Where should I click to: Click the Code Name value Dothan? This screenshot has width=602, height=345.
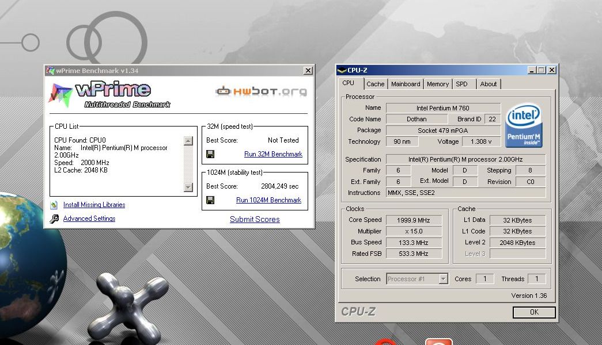click(417, 119)
